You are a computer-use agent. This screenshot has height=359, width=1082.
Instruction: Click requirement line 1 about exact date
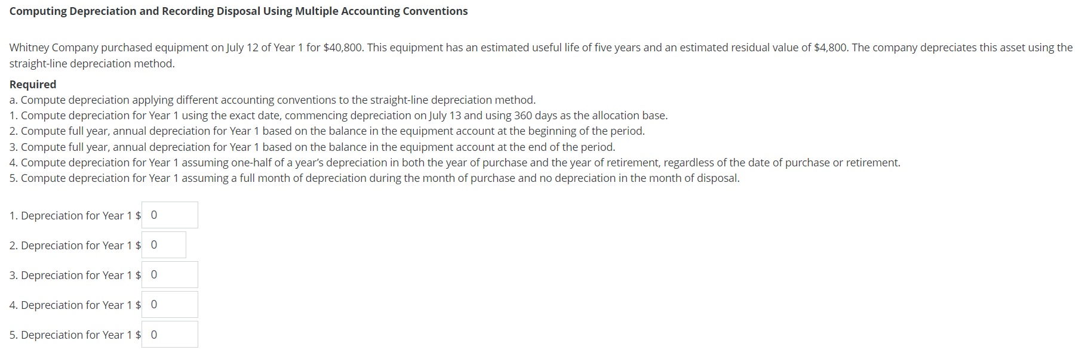[337, 115]
